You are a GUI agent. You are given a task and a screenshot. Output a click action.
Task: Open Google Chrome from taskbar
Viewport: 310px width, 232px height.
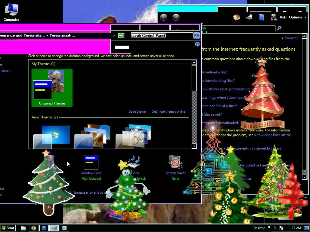[x=34, y=228]
